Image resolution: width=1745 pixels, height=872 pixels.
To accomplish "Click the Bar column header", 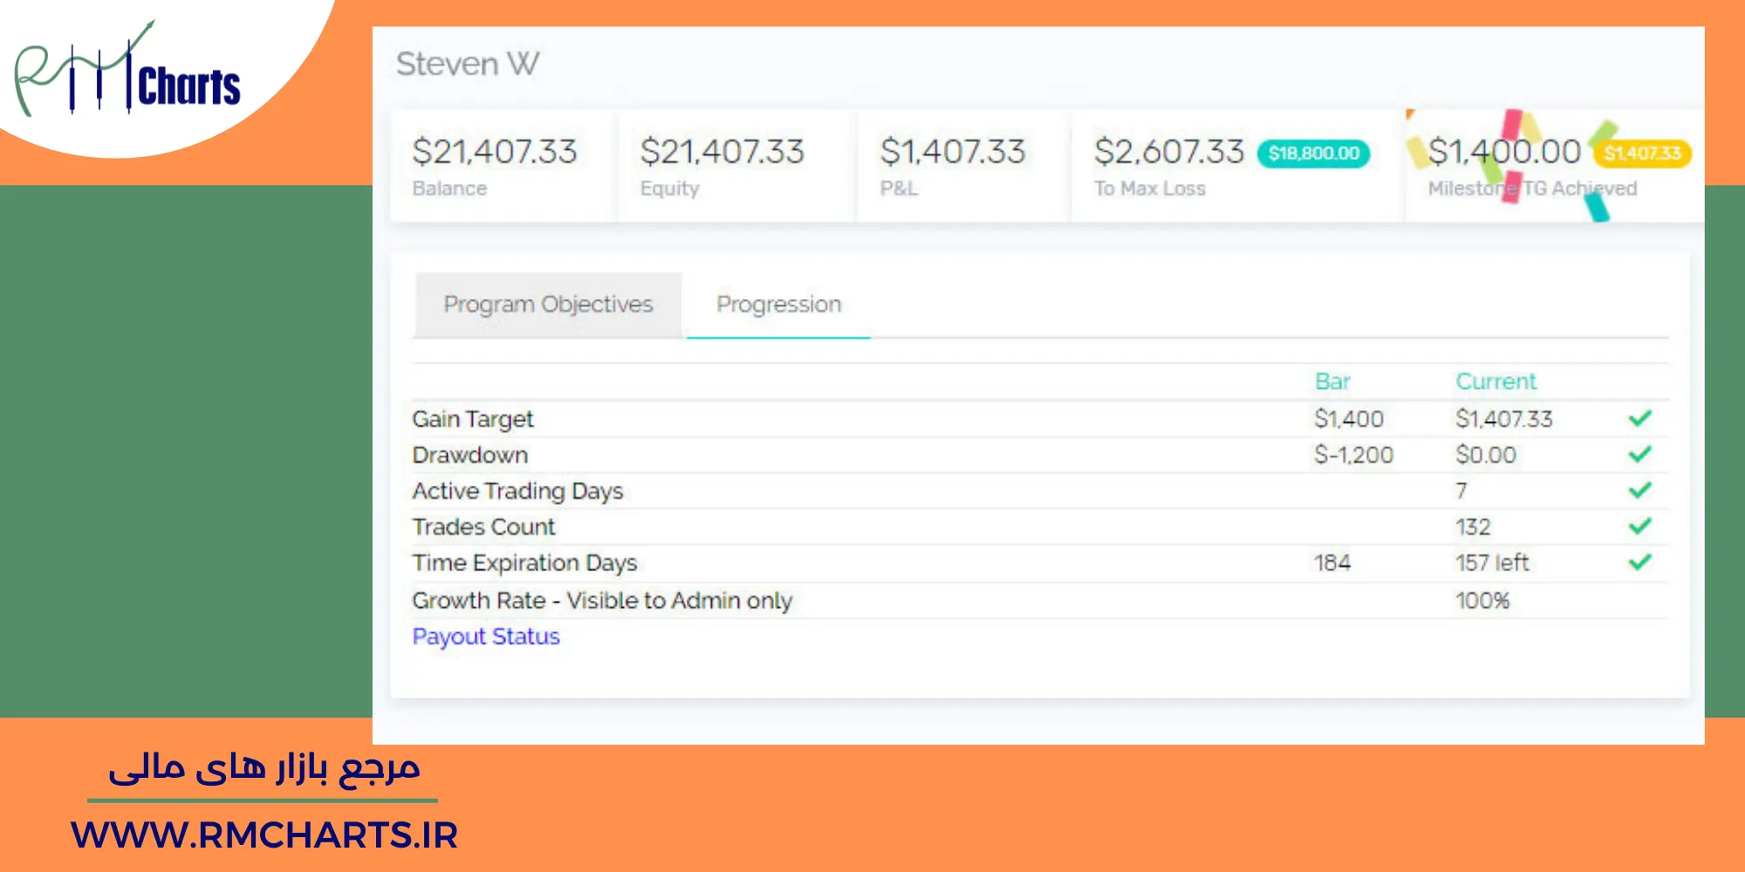I will point(1331,382).
